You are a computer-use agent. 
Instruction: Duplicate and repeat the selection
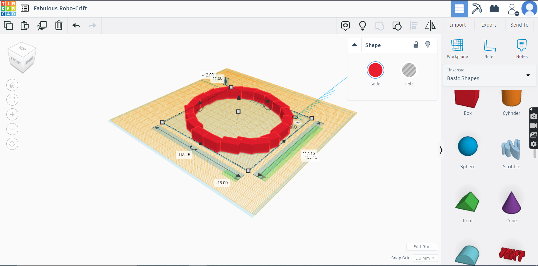42,25
